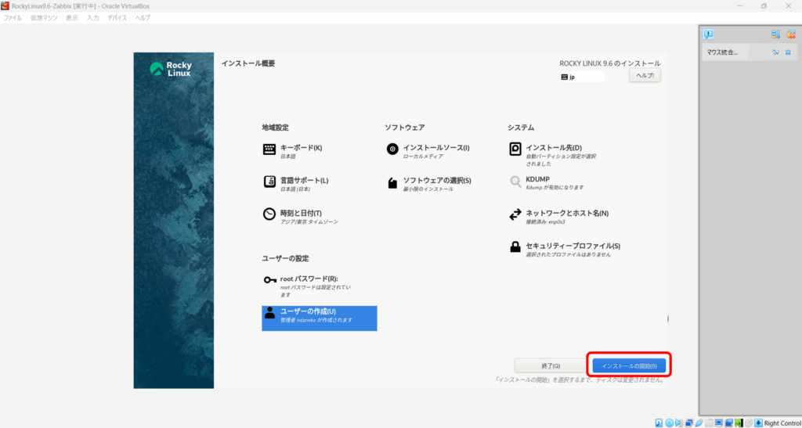Click the disable icon on mouse integration notification

coord(776,52)
